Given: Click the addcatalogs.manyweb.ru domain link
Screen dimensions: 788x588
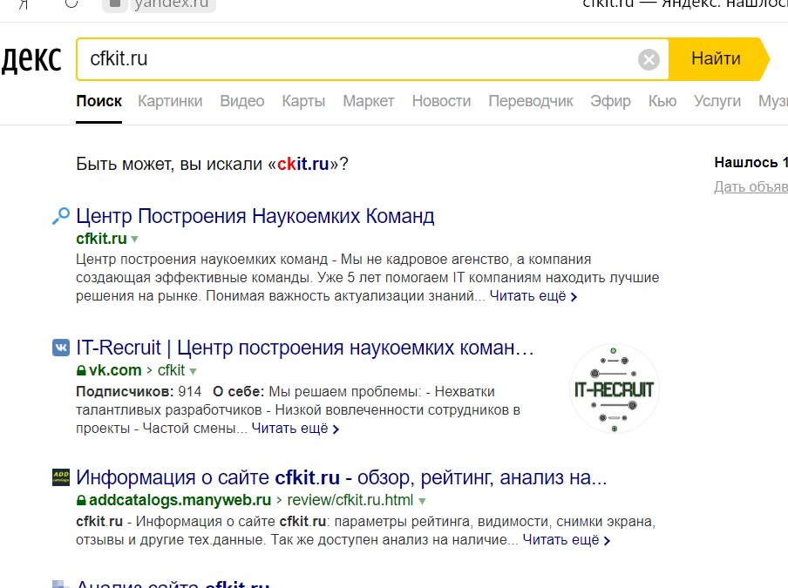Looking at the screenshot, I should click(180, 500).
